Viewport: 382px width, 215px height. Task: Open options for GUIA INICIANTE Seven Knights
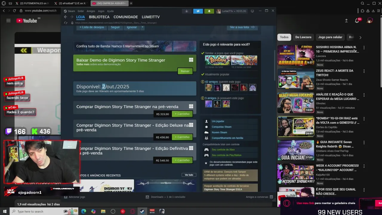(364, 143)
